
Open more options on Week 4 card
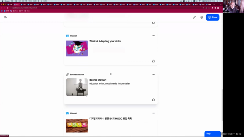[x=153, y=36]
